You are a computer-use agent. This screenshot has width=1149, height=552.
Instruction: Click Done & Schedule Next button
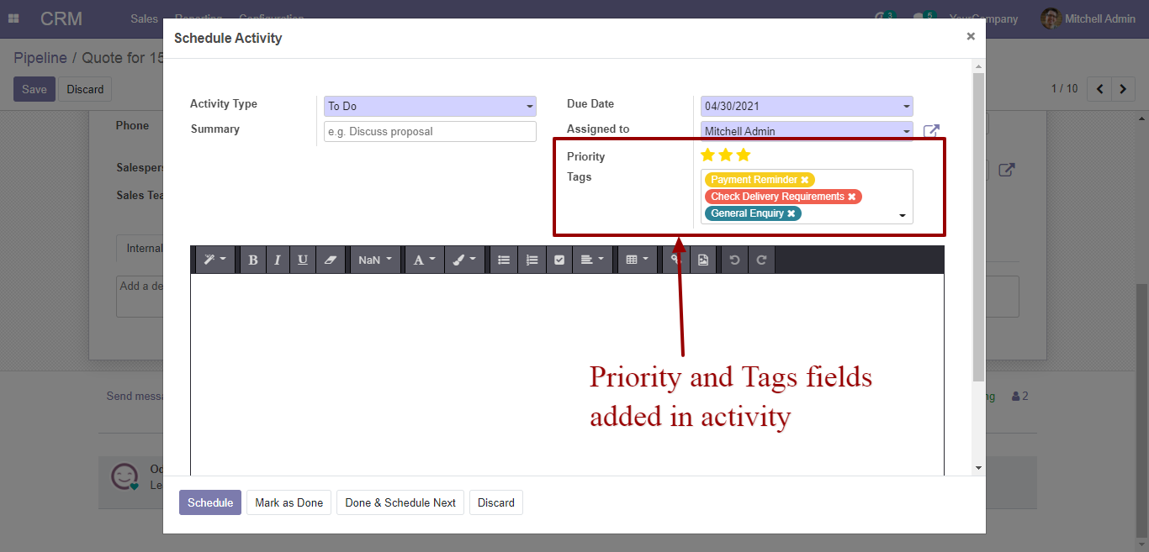click(400, 502)
